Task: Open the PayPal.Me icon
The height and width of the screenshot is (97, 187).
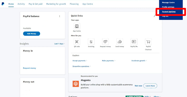Action: 134,42
